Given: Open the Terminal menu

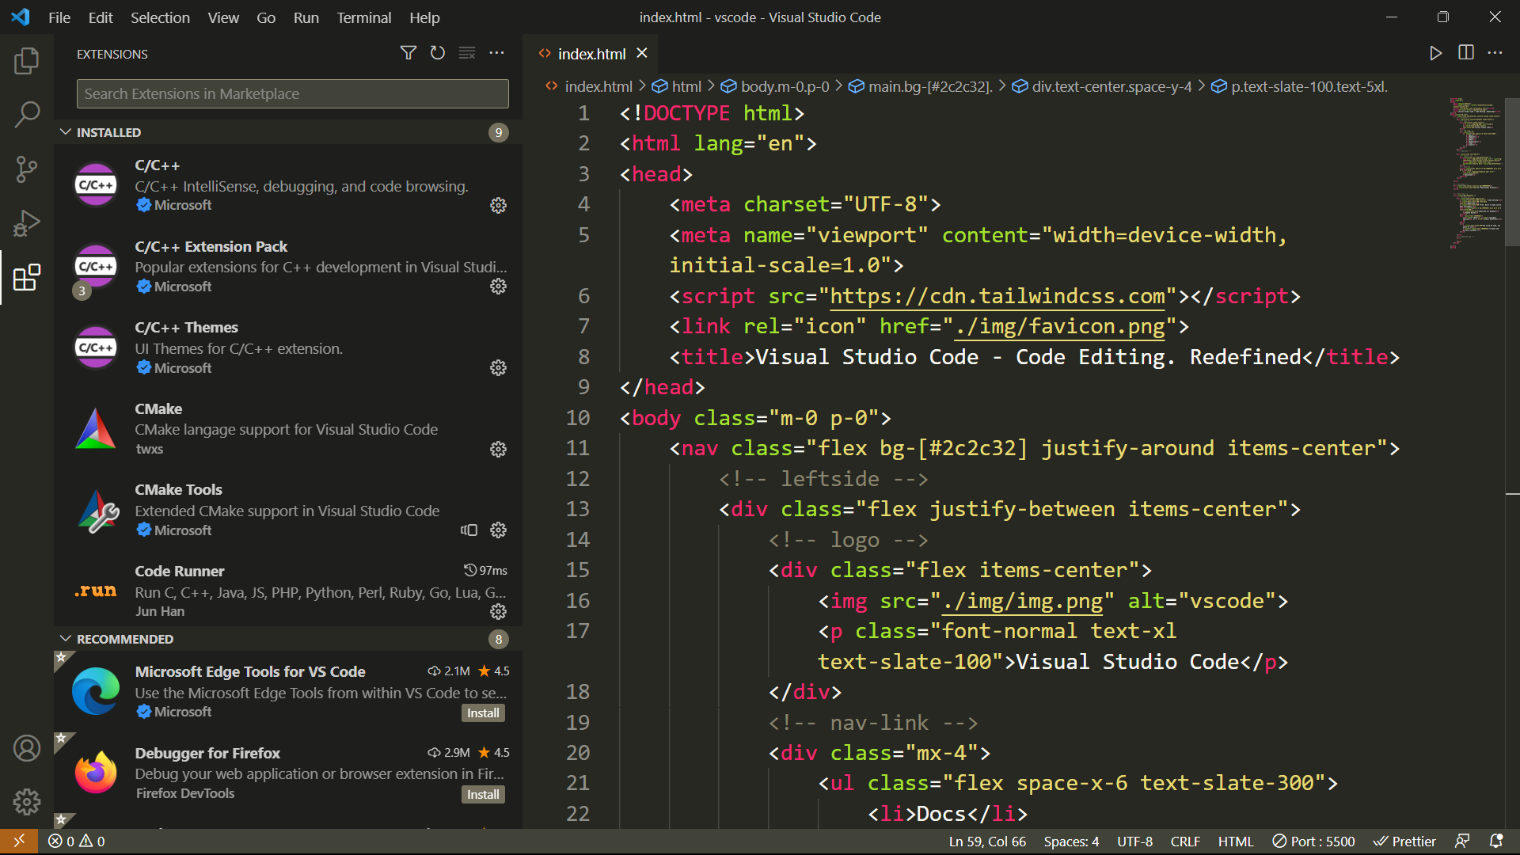Looking at the screenshot, I should click(364, 17).
